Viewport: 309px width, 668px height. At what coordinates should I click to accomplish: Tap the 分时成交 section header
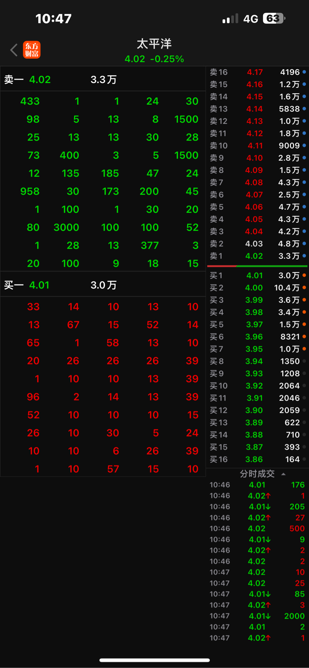click(257, 474)
